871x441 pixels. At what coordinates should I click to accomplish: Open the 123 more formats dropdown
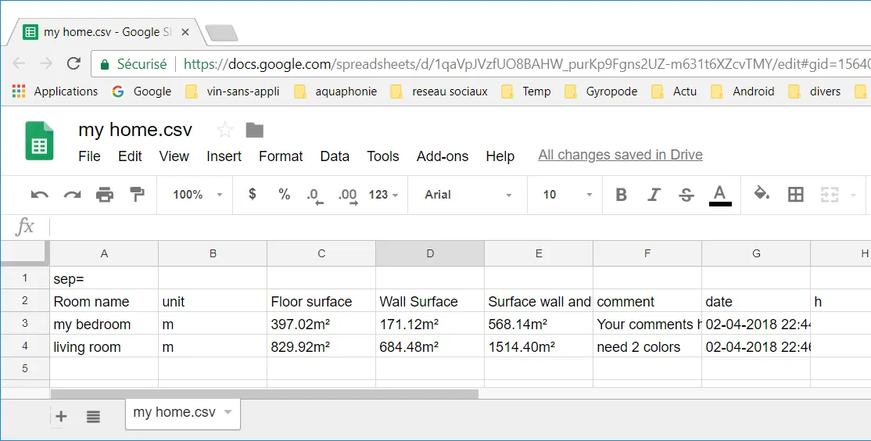(x=383, y=195)
